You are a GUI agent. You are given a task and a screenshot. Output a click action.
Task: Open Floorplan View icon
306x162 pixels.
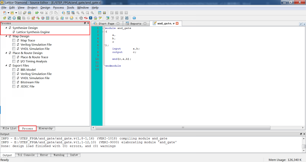click(x=47, y=18)
